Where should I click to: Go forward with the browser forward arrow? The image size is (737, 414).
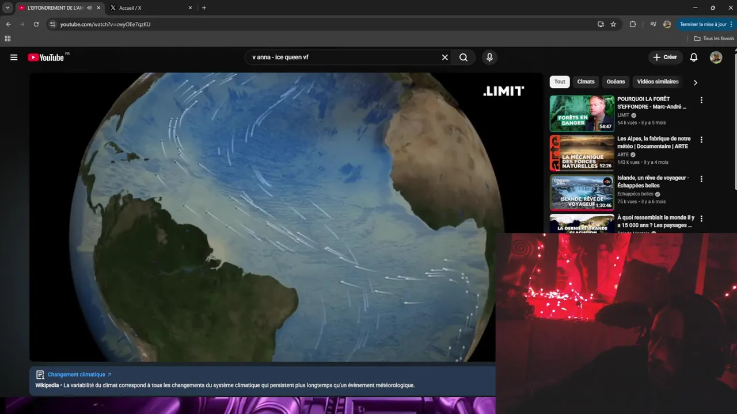coord(22,24)
